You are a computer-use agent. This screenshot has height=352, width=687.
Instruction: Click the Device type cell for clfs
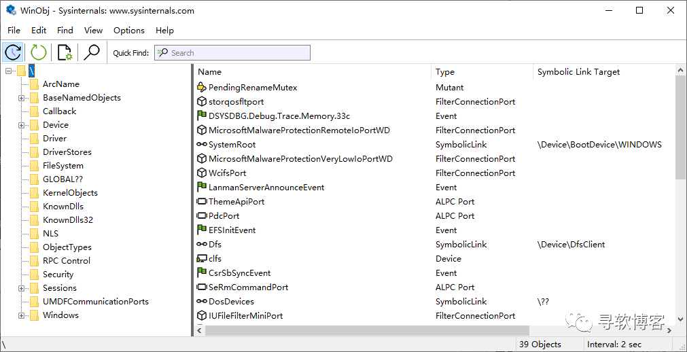pos(448,259)
